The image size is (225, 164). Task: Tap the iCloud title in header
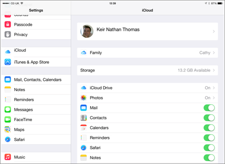pos(148,10)
